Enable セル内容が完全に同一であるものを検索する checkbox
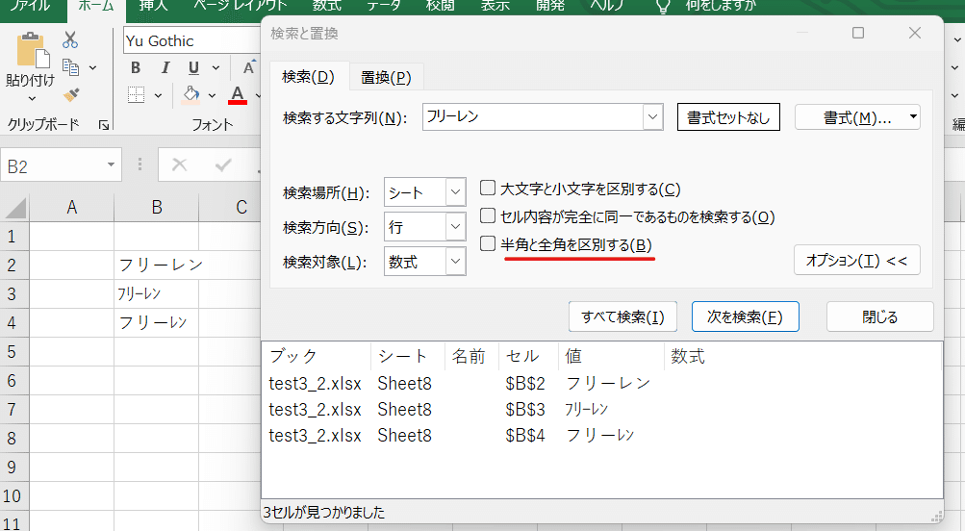Screen dimensions: 965x531 [488, 215]
